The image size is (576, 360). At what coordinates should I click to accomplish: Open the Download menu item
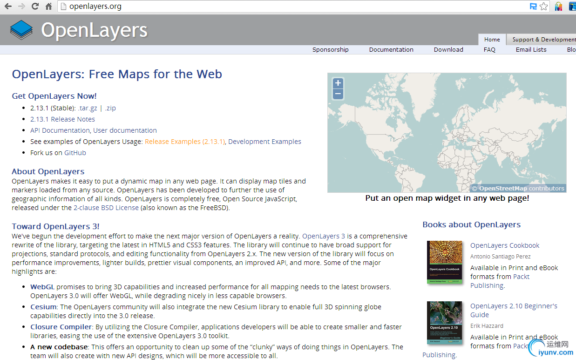click(x=448, y=49)
